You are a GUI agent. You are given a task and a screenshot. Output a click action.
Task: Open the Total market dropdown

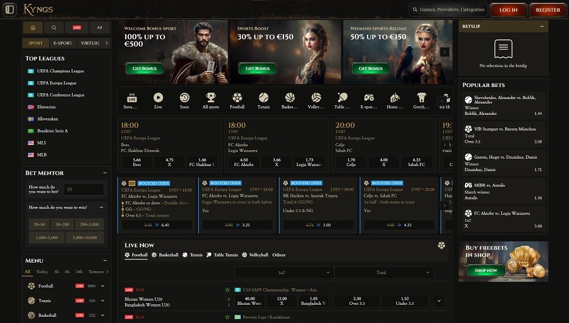(x=384, y=272)
